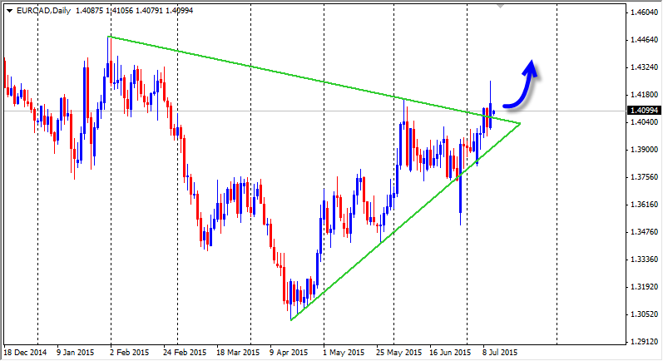Image resolution: width=663 pixels, height=361 pixels.
Task: Click the 1.33360 price axis label
Action: point(644,260)
